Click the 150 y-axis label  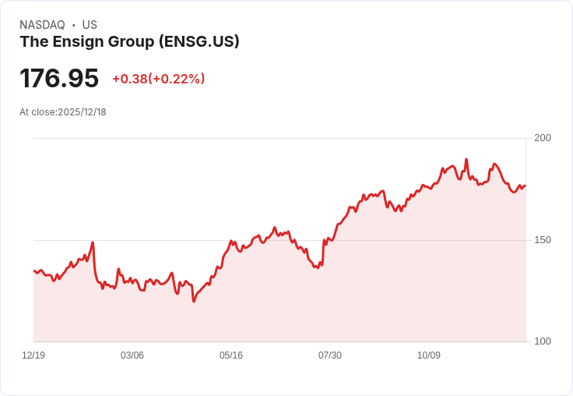543,239
